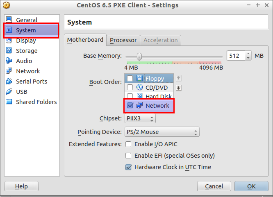Click the Help button
Screen dimensions: 273x197
tap(21, 186)
